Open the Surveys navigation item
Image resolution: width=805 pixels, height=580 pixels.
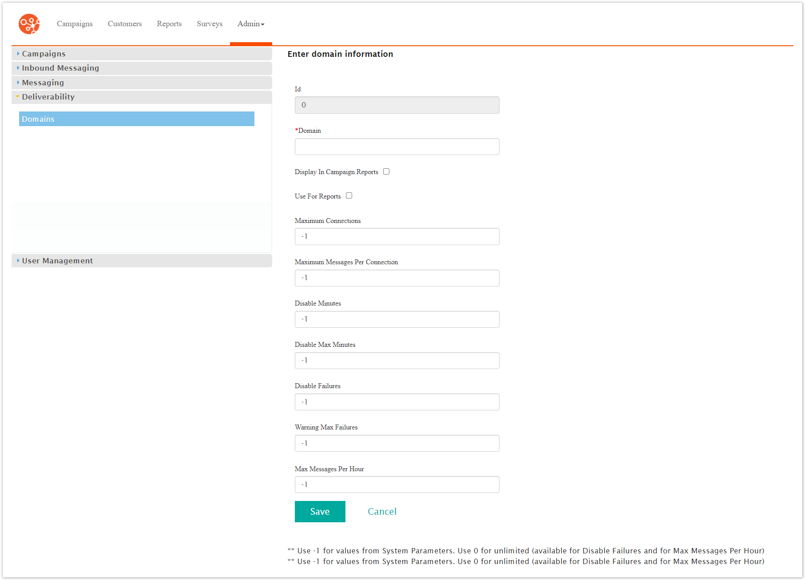pos(210,24)
